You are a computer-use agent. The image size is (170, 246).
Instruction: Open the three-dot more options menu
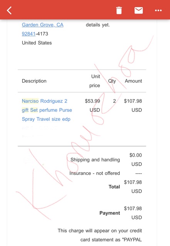point(158,10)
